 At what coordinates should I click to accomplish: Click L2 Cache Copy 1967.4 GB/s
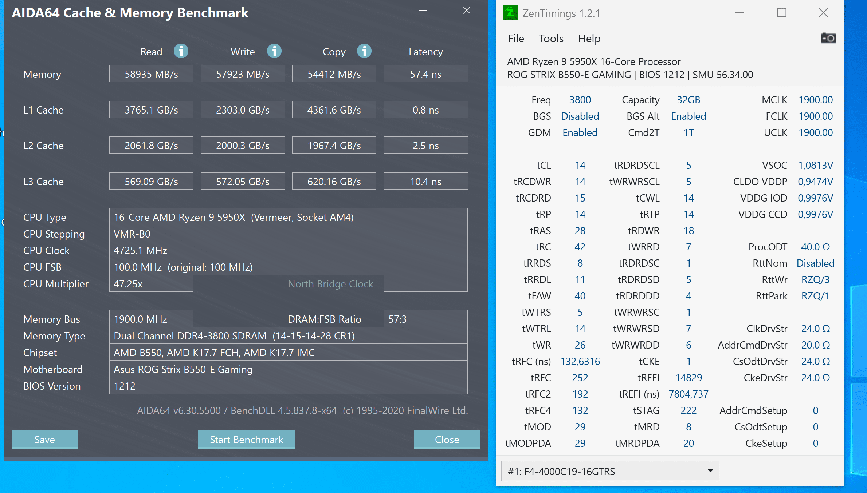(x=334, y=146)
